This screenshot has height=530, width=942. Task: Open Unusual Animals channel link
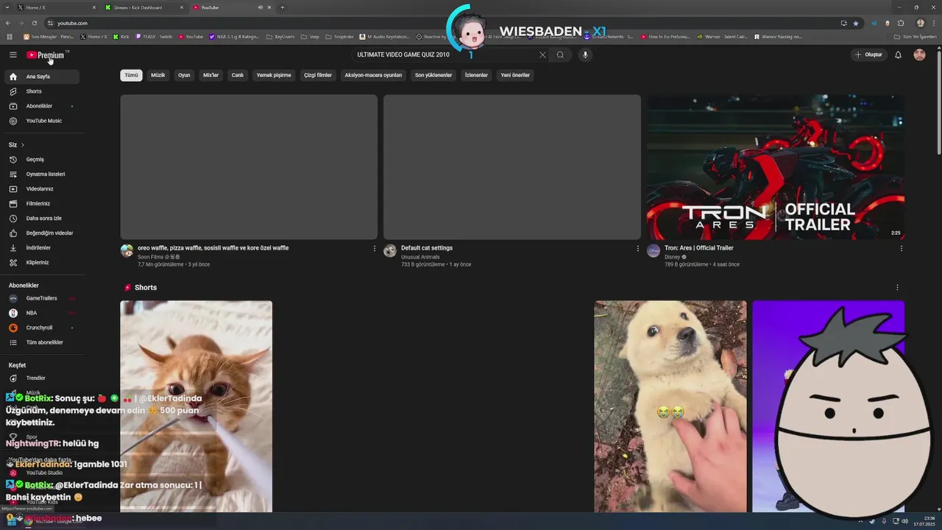pyautogui.click(x=420, y=257)
